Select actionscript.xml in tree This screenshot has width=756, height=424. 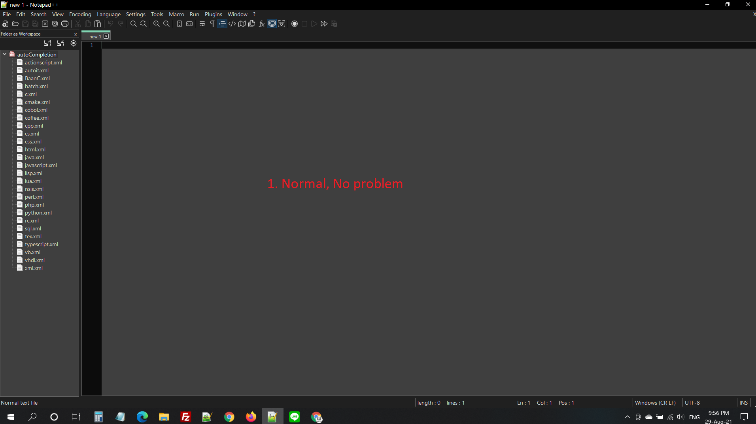click(43, 62)
